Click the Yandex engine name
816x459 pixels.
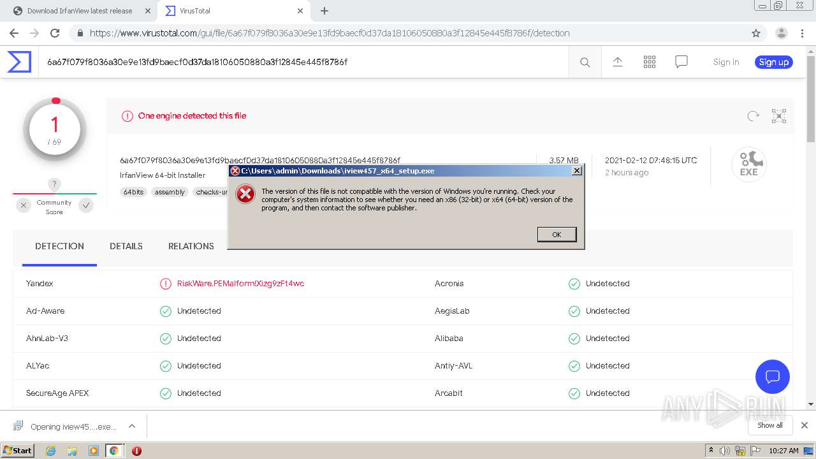click(x=40, y=284)
